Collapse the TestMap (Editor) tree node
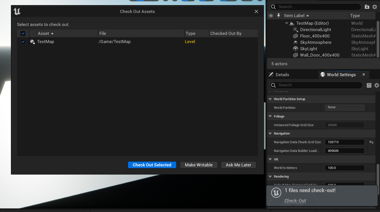The width and height of the screenshot is (380, 212). [x=287, y=23]
